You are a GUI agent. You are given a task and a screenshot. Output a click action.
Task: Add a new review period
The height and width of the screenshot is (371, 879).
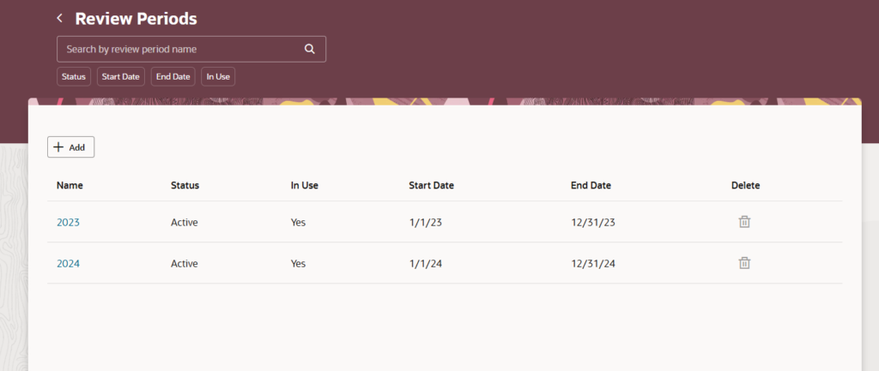coord(70,147)
